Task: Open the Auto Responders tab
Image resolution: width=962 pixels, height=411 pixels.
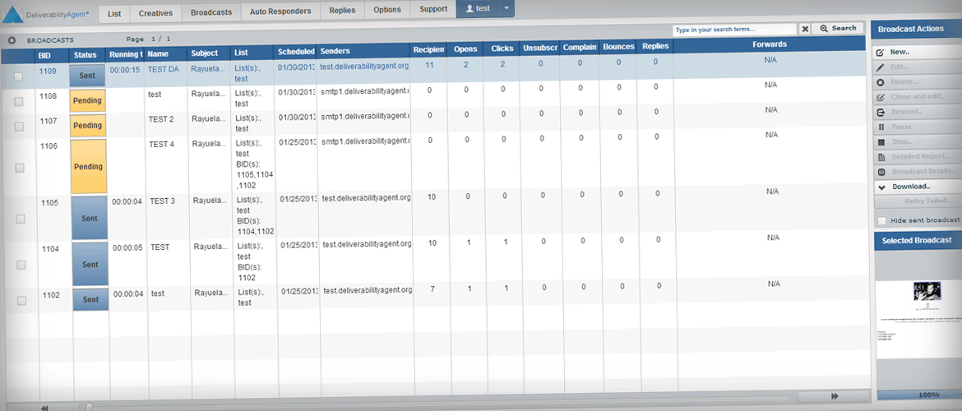Action: [280, 12]
